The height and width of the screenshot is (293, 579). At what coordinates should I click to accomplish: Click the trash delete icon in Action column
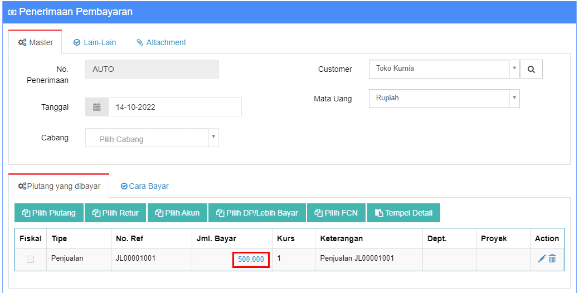pyautogui.click(x=552, y=258)
